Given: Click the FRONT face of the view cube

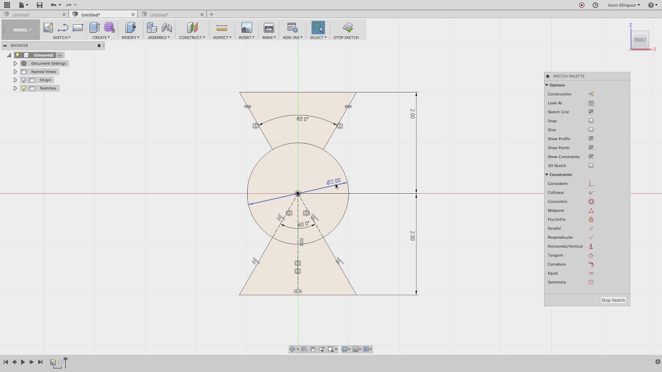Looking at the screenshot, I should pos(640,40).
